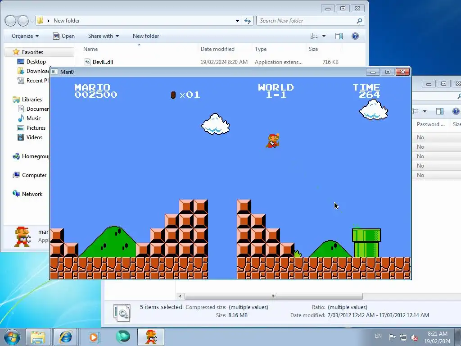This screenshot has width=461, height=346.
Task: Click the Forward arrow in New folder window
Action: [x=23, y=21]
